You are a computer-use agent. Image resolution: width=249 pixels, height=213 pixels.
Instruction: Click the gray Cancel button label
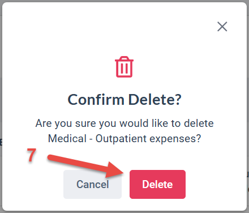point(93,184)
